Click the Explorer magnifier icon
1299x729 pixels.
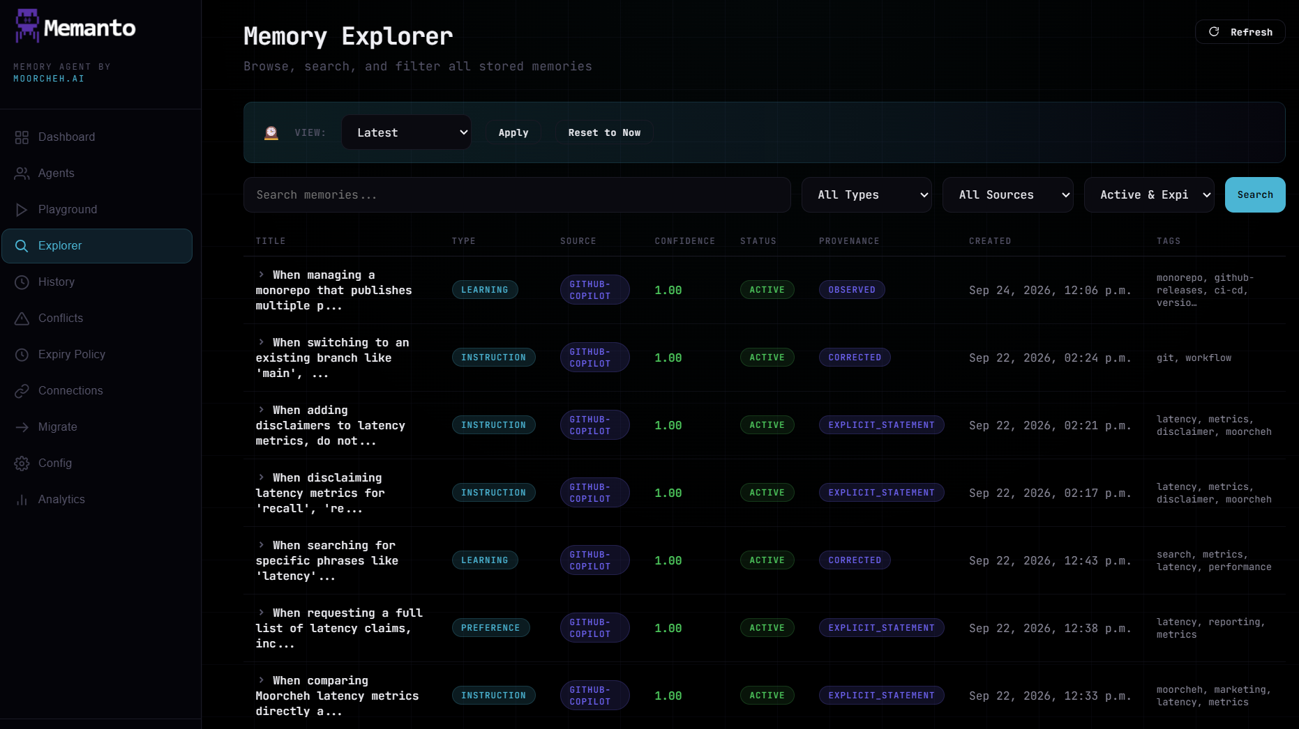point(22,246)
